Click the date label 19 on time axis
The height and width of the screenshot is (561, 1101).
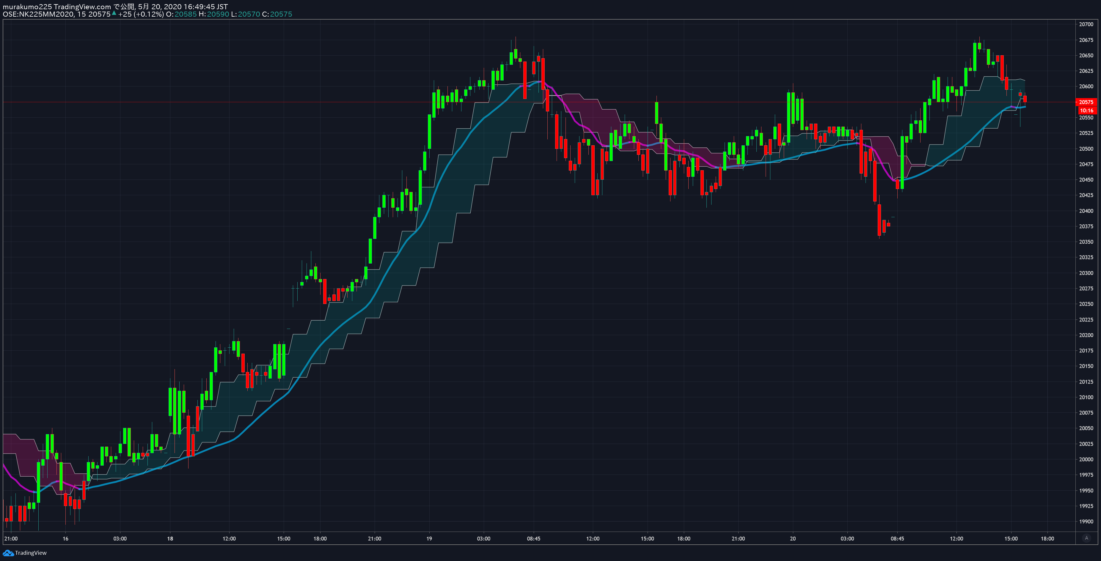pyautogui.click(x=429, y=538)
